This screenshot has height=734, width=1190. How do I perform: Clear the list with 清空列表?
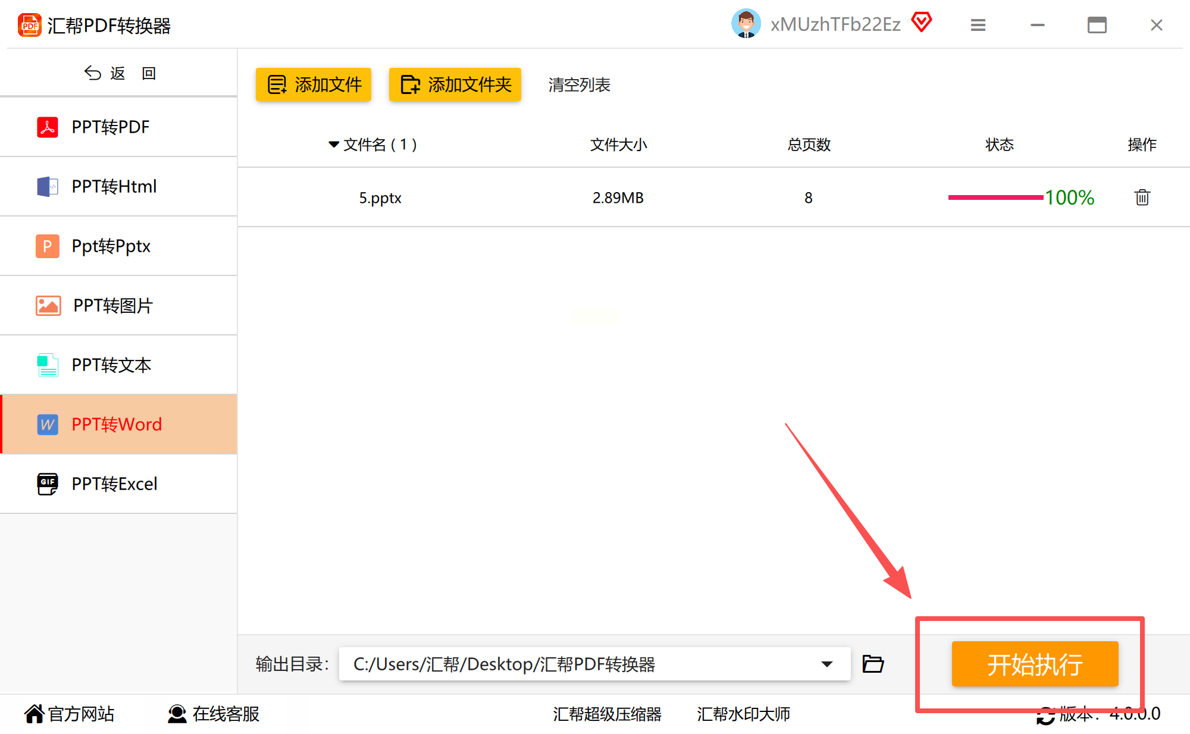coord(579,84)
